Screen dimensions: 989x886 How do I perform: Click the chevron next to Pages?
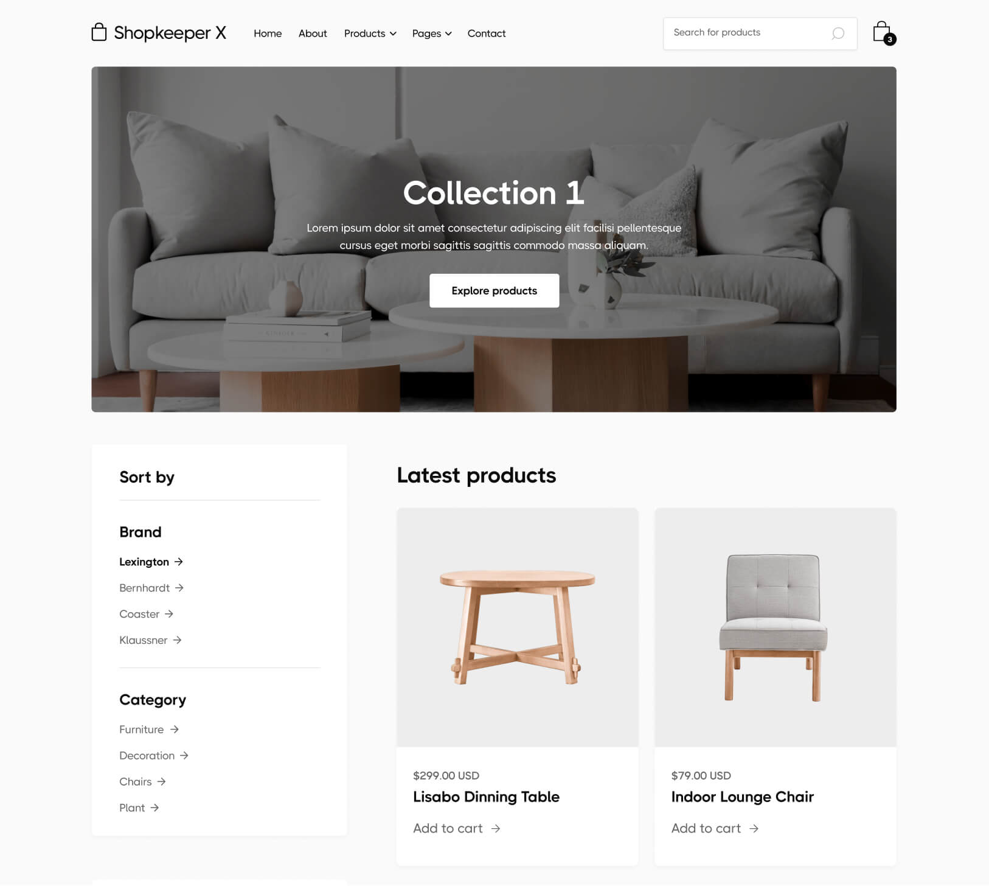[x=448, y=33]
